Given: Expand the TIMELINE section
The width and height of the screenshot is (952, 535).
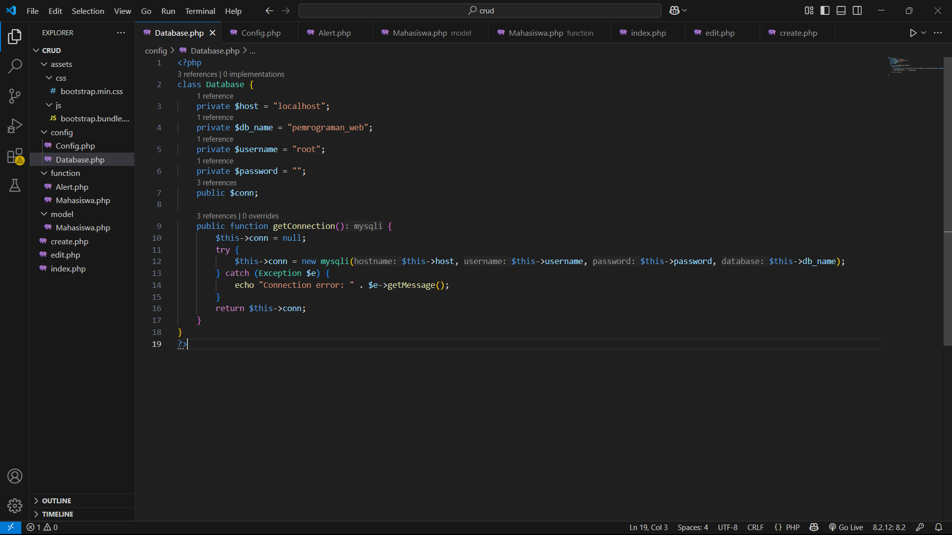Looking at the screenshot, I should tap(57, 514).
